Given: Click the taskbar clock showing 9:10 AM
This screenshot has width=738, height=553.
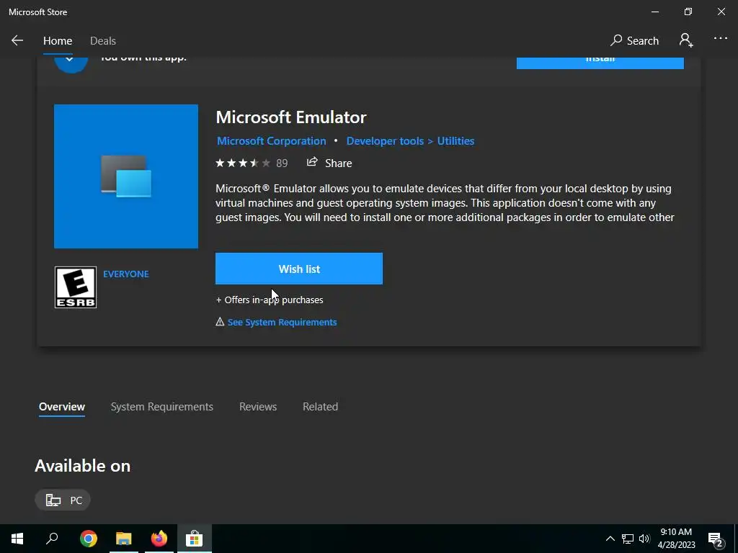Looking at the screenshot, I should [x=676, y=539].
